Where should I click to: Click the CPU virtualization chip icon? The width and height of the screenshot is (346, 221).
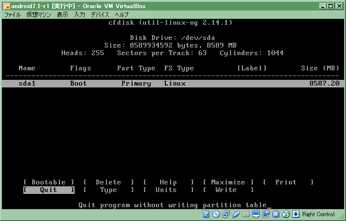(x=276, y=214)
